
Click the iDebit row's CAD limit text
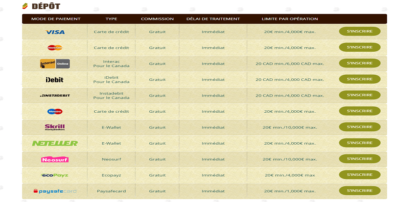coord(290,80)
